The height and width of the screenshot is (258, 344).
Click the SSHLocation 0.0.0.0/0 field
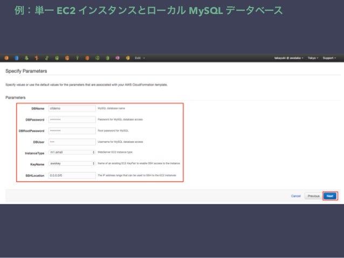[x=72, y=176]
